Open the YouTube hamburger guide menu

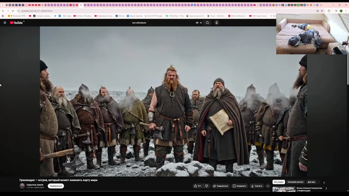click(x=5, y=23)
